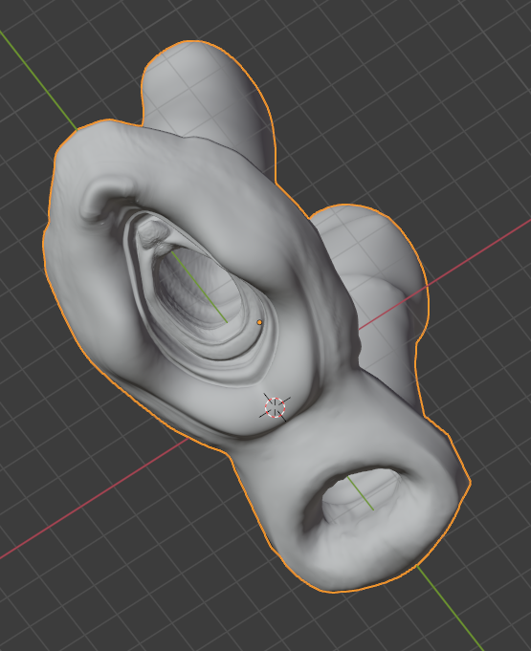Click the green axis segment inside the lower ring
Screen dimensions: 531x651
[x=360, y=493]
